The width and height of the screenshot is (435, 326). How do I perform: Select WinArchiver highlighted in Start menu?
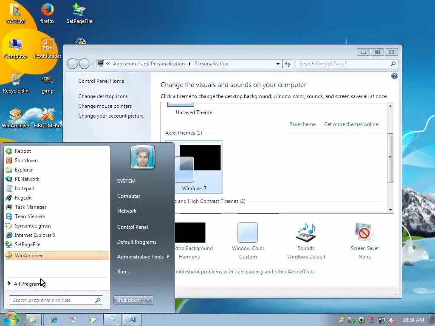(x=57, y=255)
